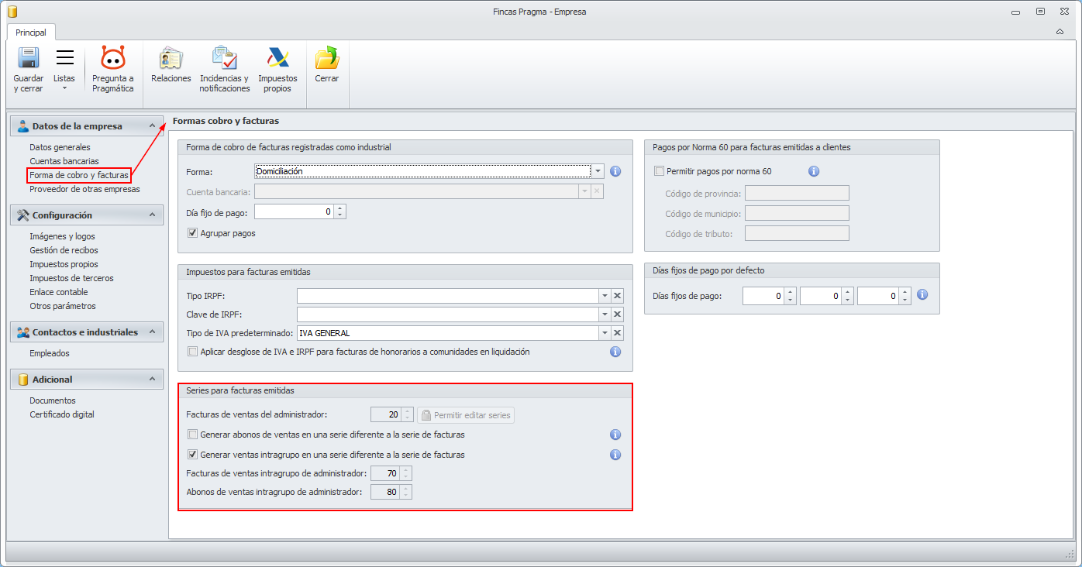Open Tipo de IVA predeterminado dropdown
The width and height of the screenshot is (1082, 567).
click(605, 333)
